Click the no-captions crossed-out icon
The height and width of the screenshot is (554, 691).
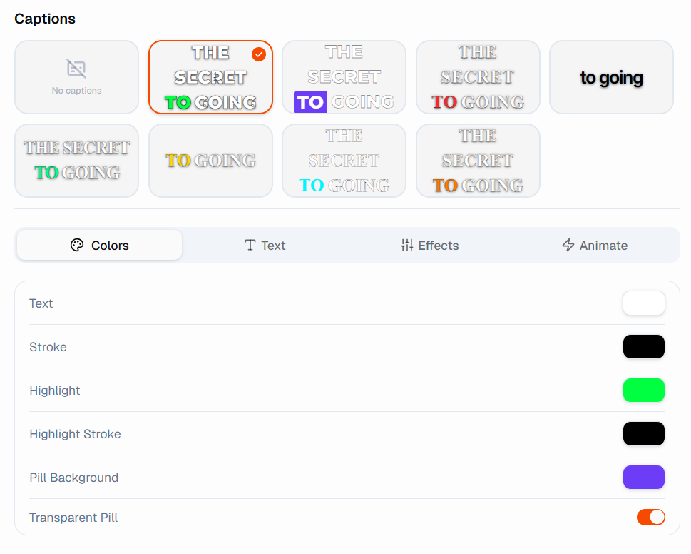click(76, 69)
